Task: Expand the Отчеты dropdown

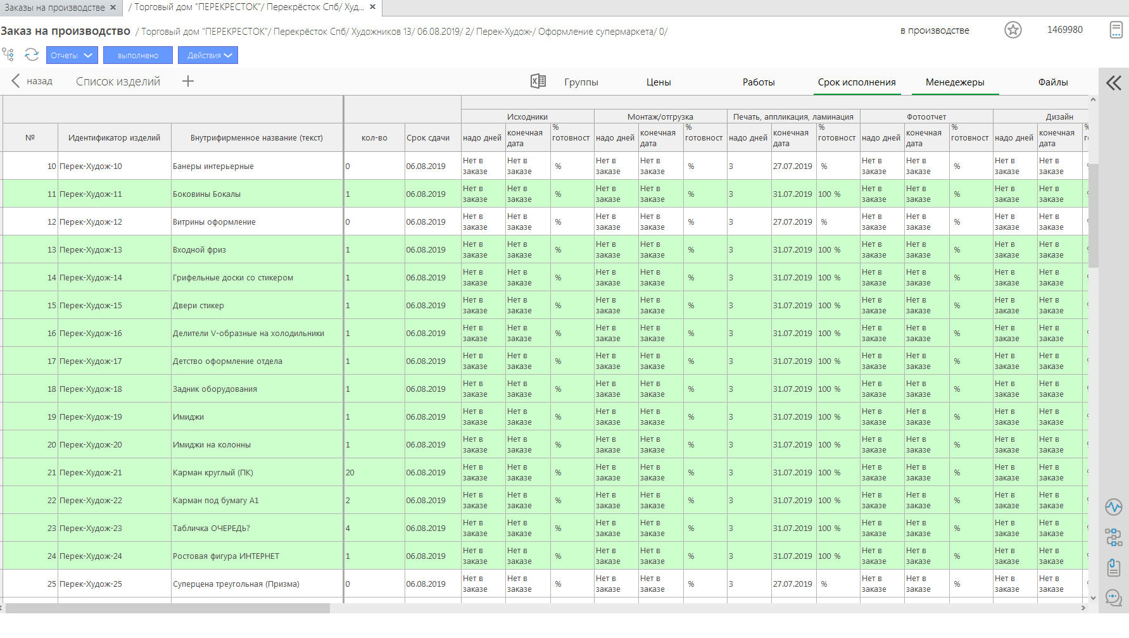Action: [72, 55]
